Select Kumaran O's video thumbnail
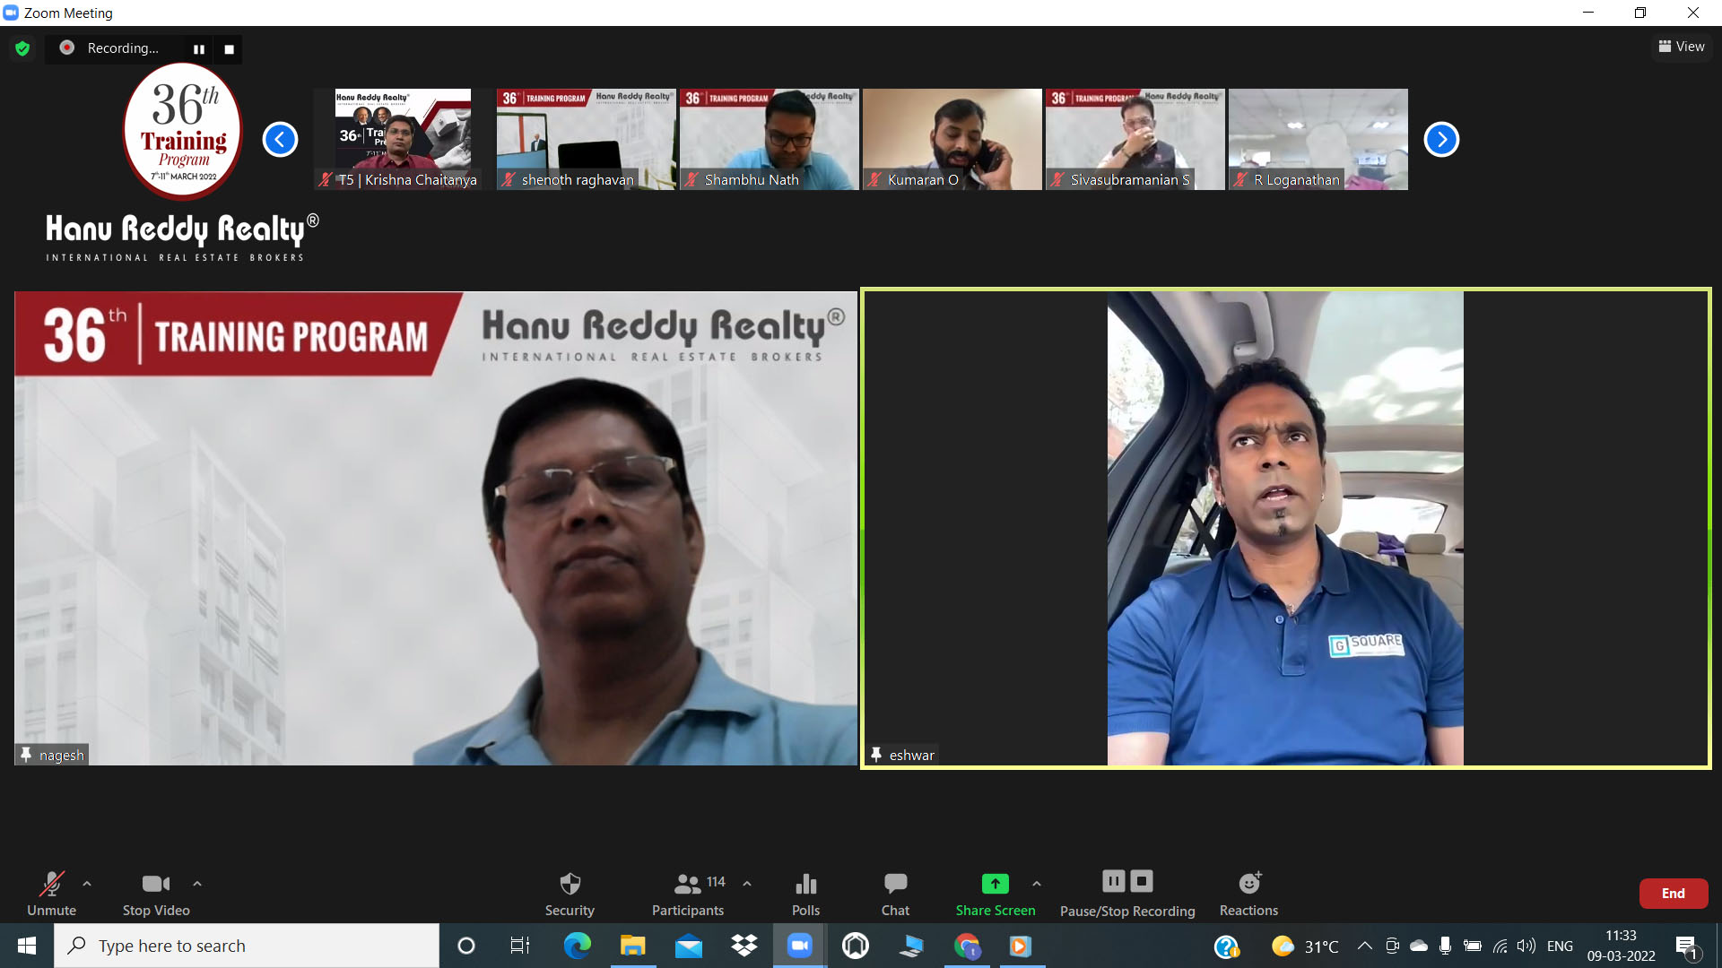The height and width of the screenshot is (968, 1722). coord(952,139)
